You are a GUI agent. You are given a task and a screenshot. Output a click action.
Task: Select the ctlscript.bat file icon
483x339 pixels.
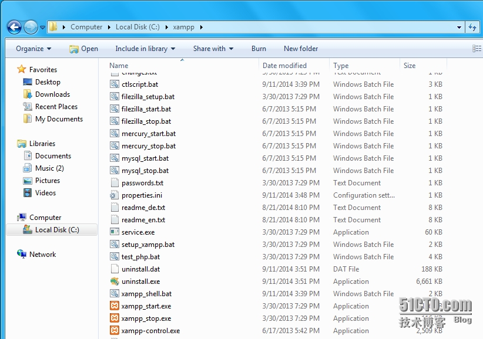click(115, 84)
